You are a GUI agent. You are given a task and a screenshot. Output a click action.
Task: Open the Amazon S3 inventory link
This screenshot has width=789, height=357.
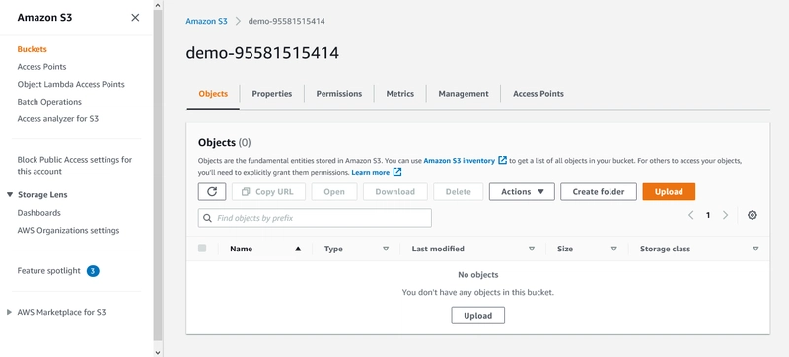459,161
